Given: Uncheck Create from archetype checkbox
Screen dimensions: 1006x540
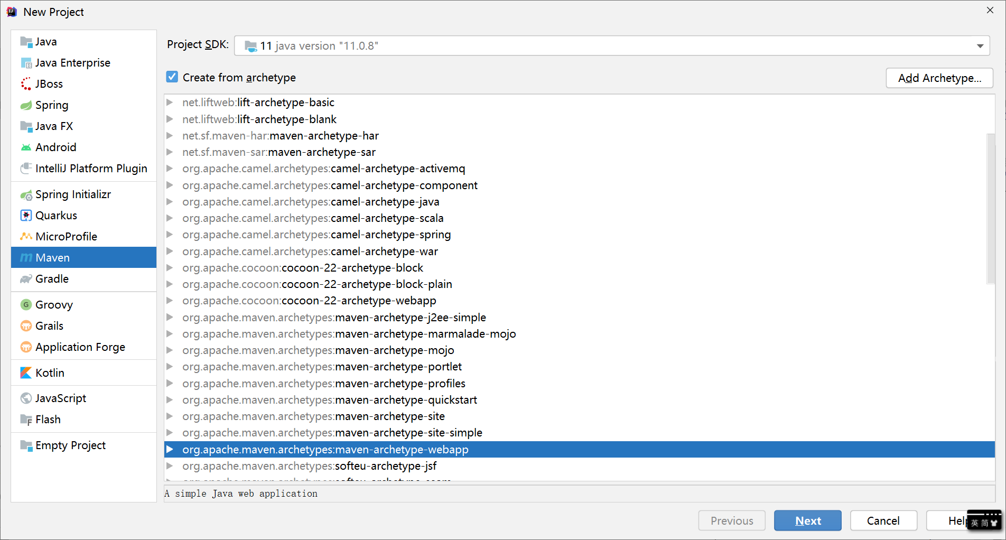Looking at the screenshot, I should pyautogui.click(x=172, y=77).
